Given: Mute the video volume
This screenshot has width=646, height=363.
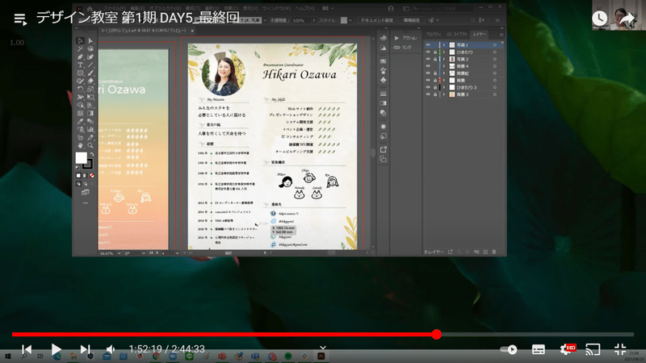Looking at the screenshot, I should [x=111, y=350].
